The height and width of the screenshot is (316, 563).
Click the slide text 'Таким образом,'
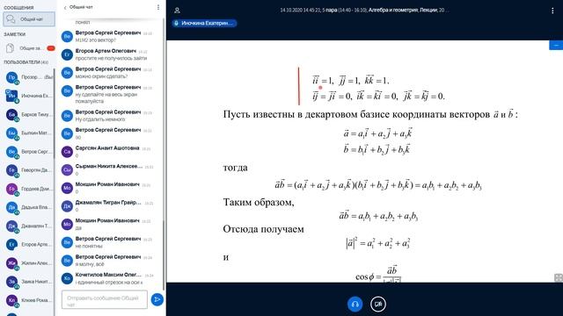point(259,203)
